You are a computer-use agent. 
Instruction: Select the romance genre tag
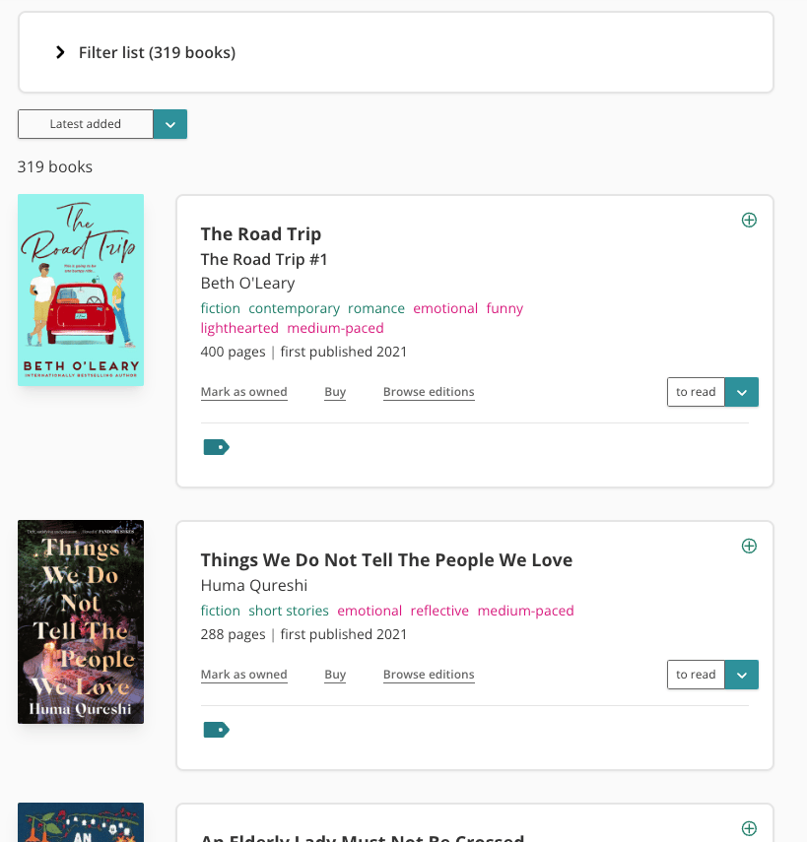(x=376, y=308)
